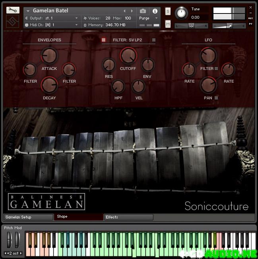Click the Max voices 100 value
The width and height of the screenshot is (258, 259).
point(128,18)
